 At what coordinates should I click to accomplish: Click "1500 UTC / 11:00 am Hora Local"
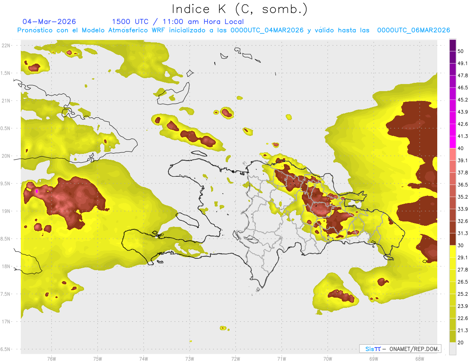(178, 22)
